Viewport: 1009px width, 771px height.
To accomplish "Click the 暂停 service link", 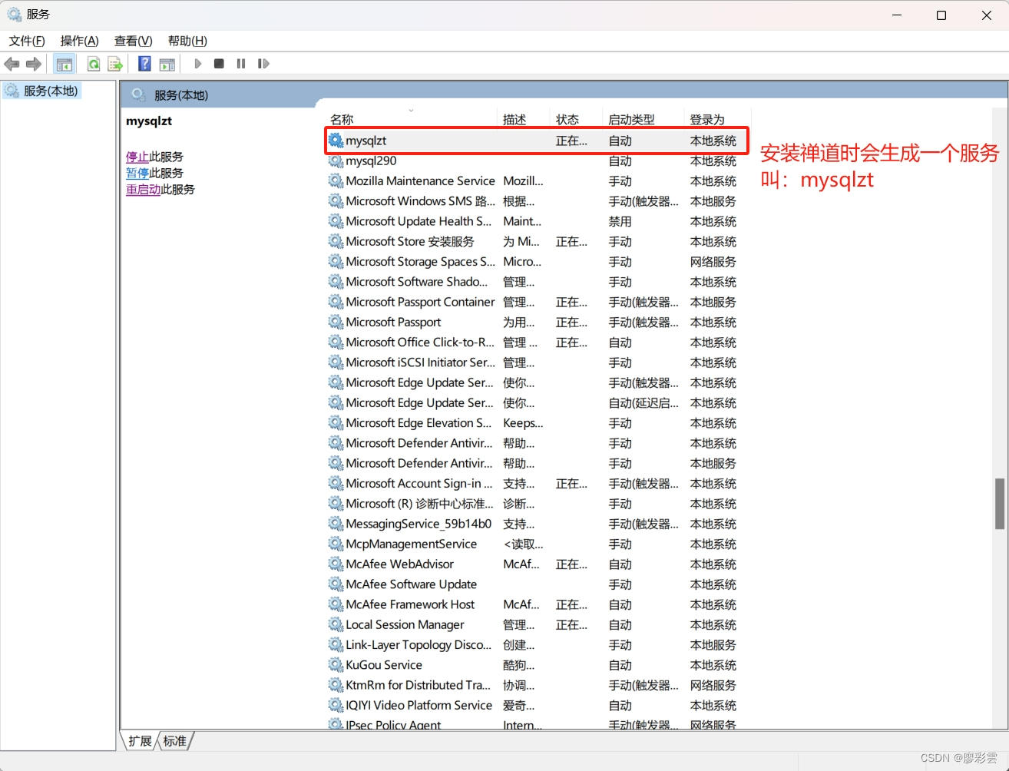I will 137,173.
